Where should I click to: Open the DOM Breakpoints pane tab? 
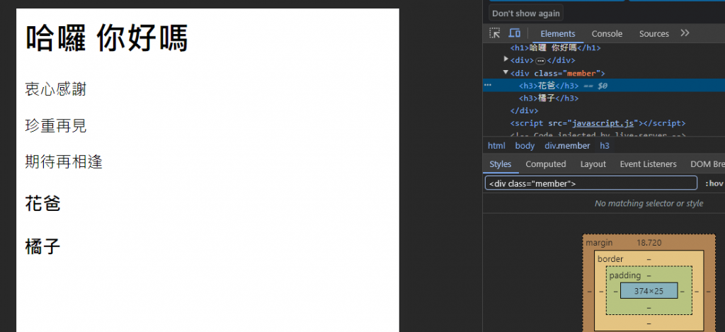pos(707,164)
